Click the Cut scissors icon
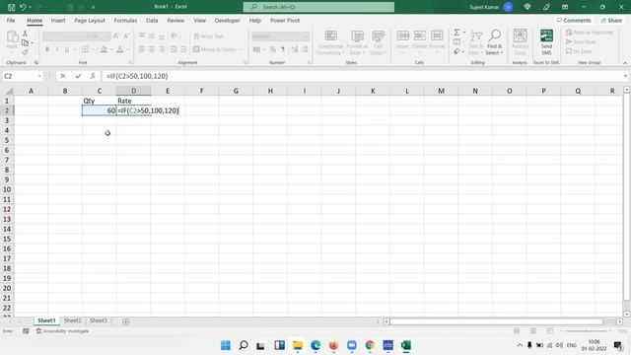Screen dimensions: 631x355 pyautogui.click(x=25, y=34)
